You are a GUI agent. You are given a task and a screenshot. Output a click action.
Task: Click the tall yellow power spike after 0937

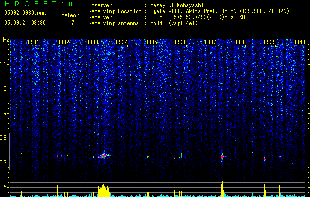tap(222, 189)
